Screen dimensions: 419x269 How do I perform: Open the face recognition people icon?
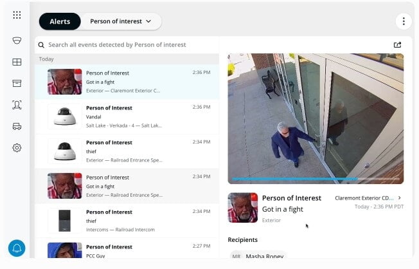[x=17, y=105]
